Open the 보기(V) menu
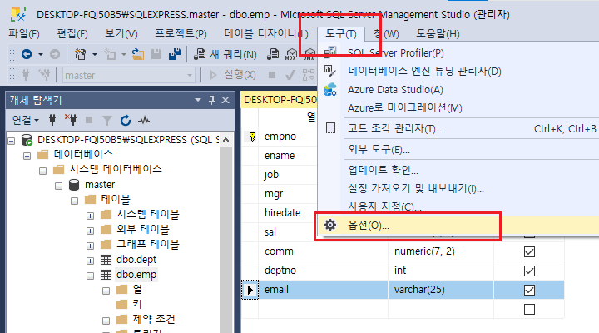This screenshot has width=599, height=333. [121, 34]
